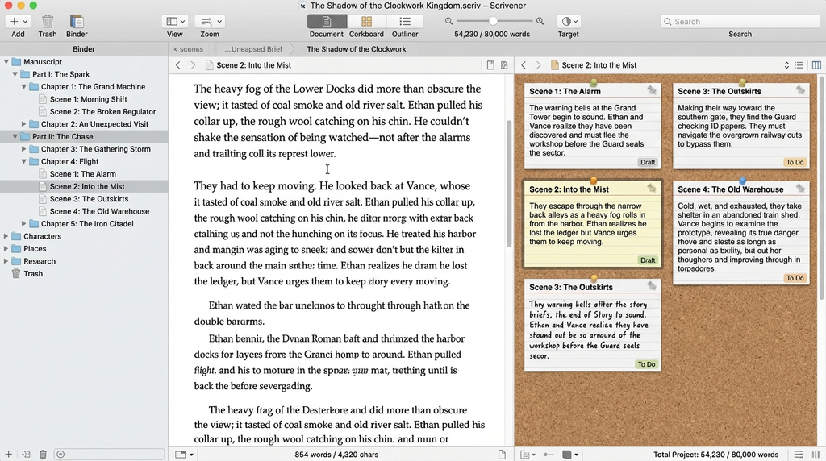Open the Zoom toolbar control
This screenshot has height=461, width=826.
[x=210, y=22]
